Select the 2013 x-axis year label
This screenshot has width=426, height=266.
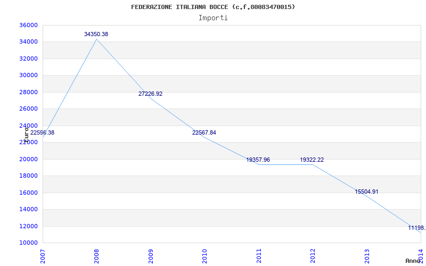coord(367,255)
